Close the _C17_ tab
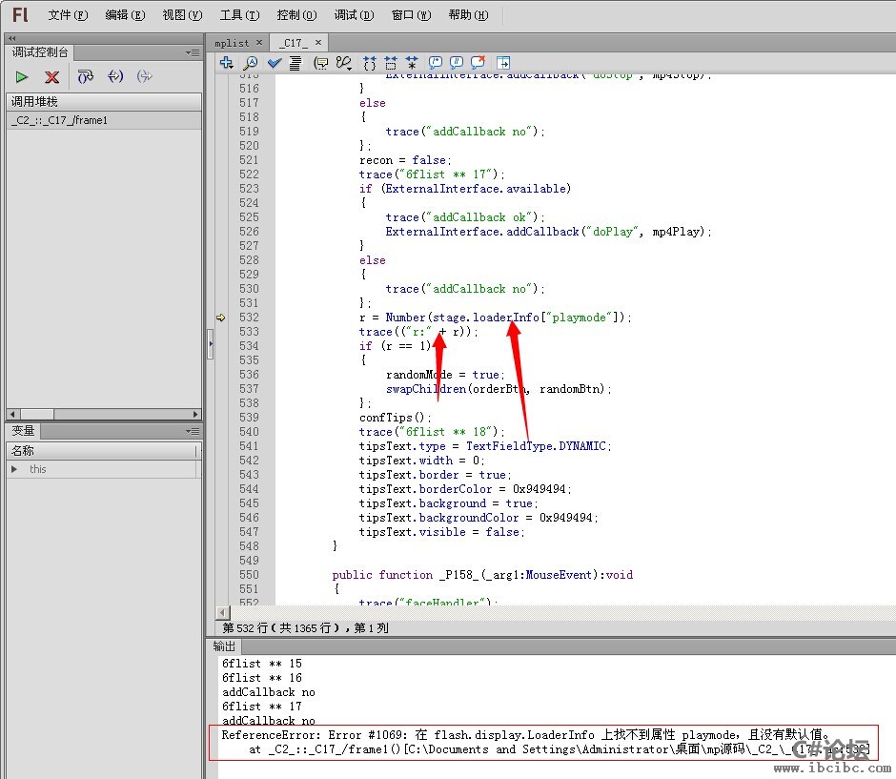The height and width of the screenshot is (779, 896). (318, 42)
